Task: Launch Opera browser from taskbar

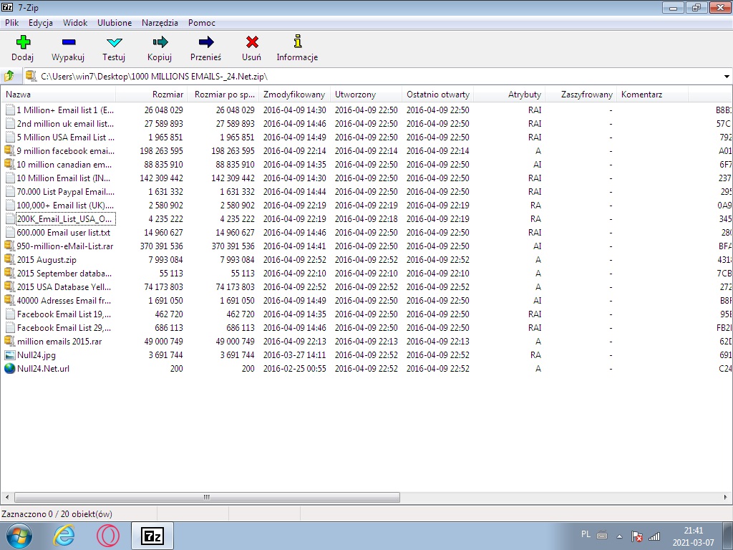Action: coord(108,536)
